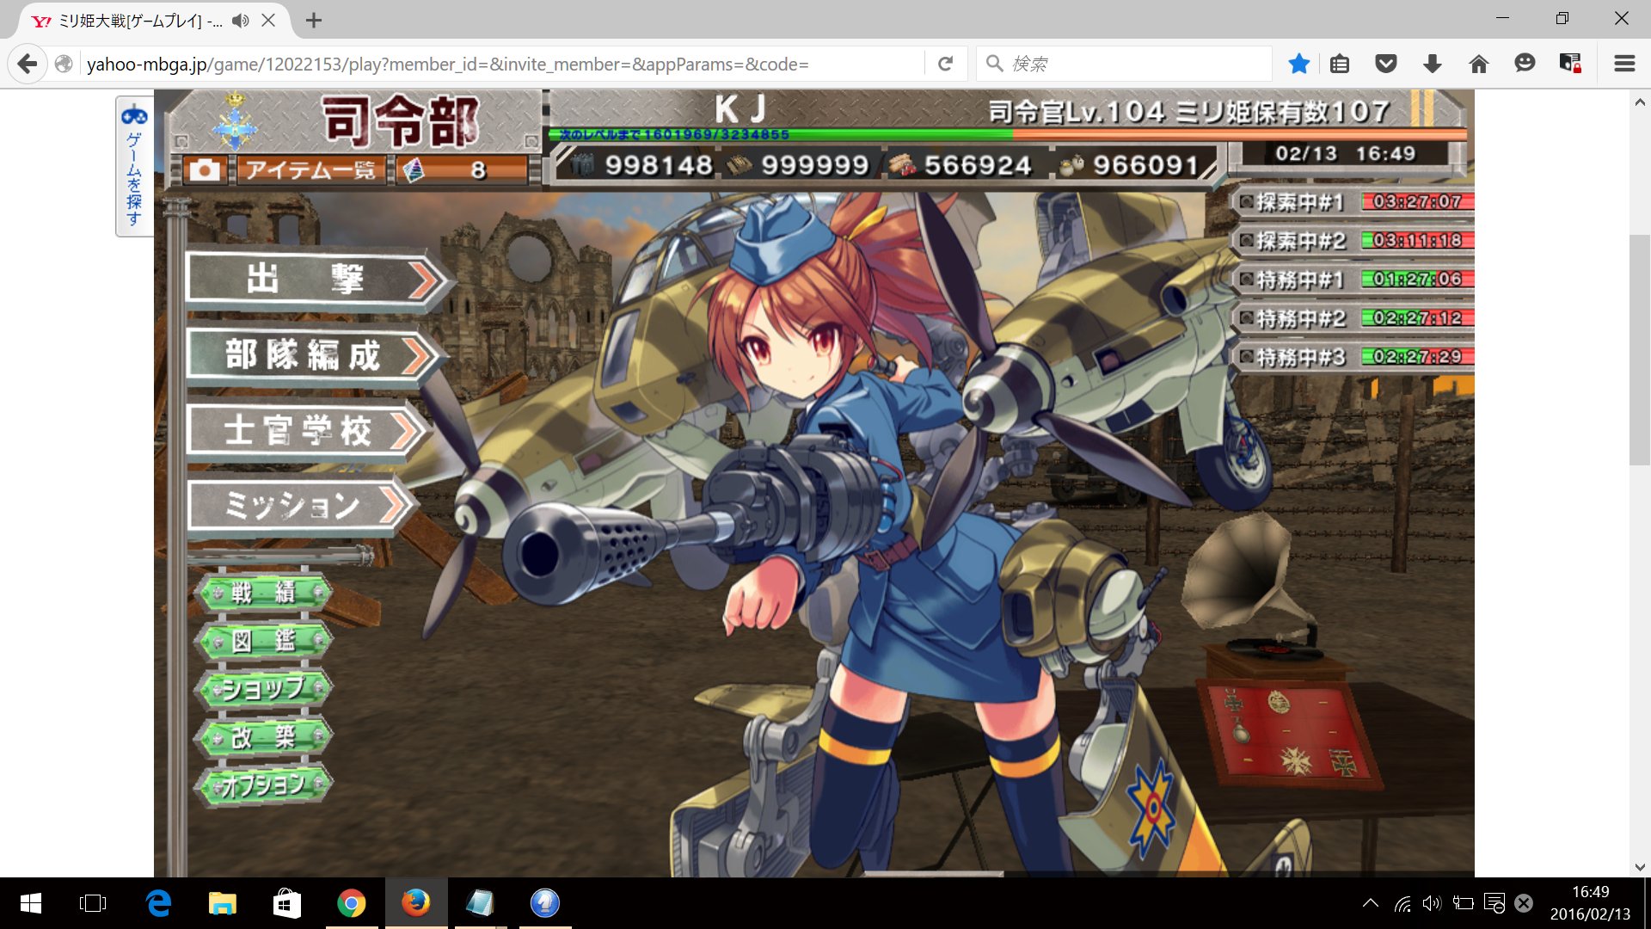Click the page vertical scrollbar thumb

[x=1640, y=349]
